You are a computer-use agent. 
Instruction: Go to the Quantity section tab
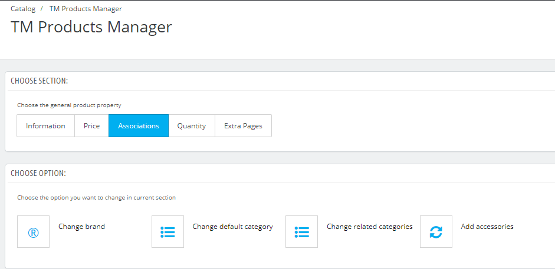[x=192, y=126]
